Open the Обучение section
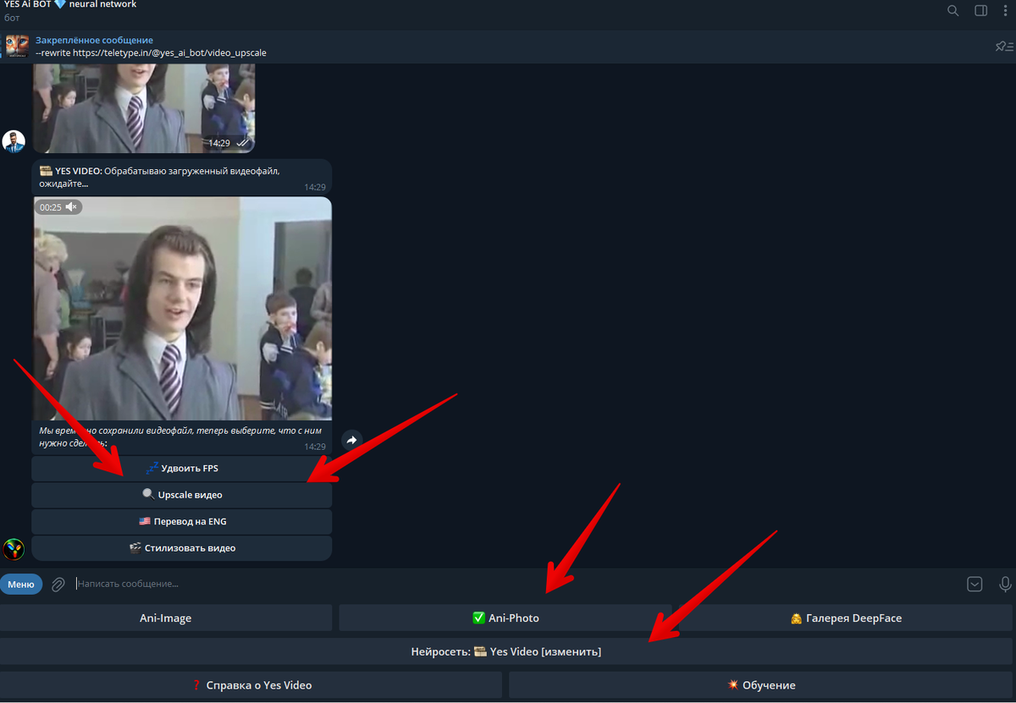The width and height of the screenshot is (1016, 703). (x=760, y=685)
